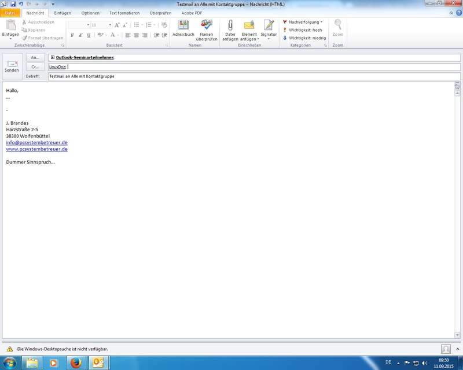The width and height of the screenshot is (463, 370).
Task: Open the Customize Quick Access Toolbar arrow
Action: click(x=53, y=5)
